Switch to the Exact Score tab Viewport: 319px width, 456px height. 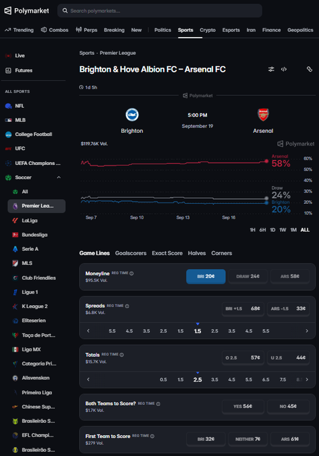[x=167, y=253]
